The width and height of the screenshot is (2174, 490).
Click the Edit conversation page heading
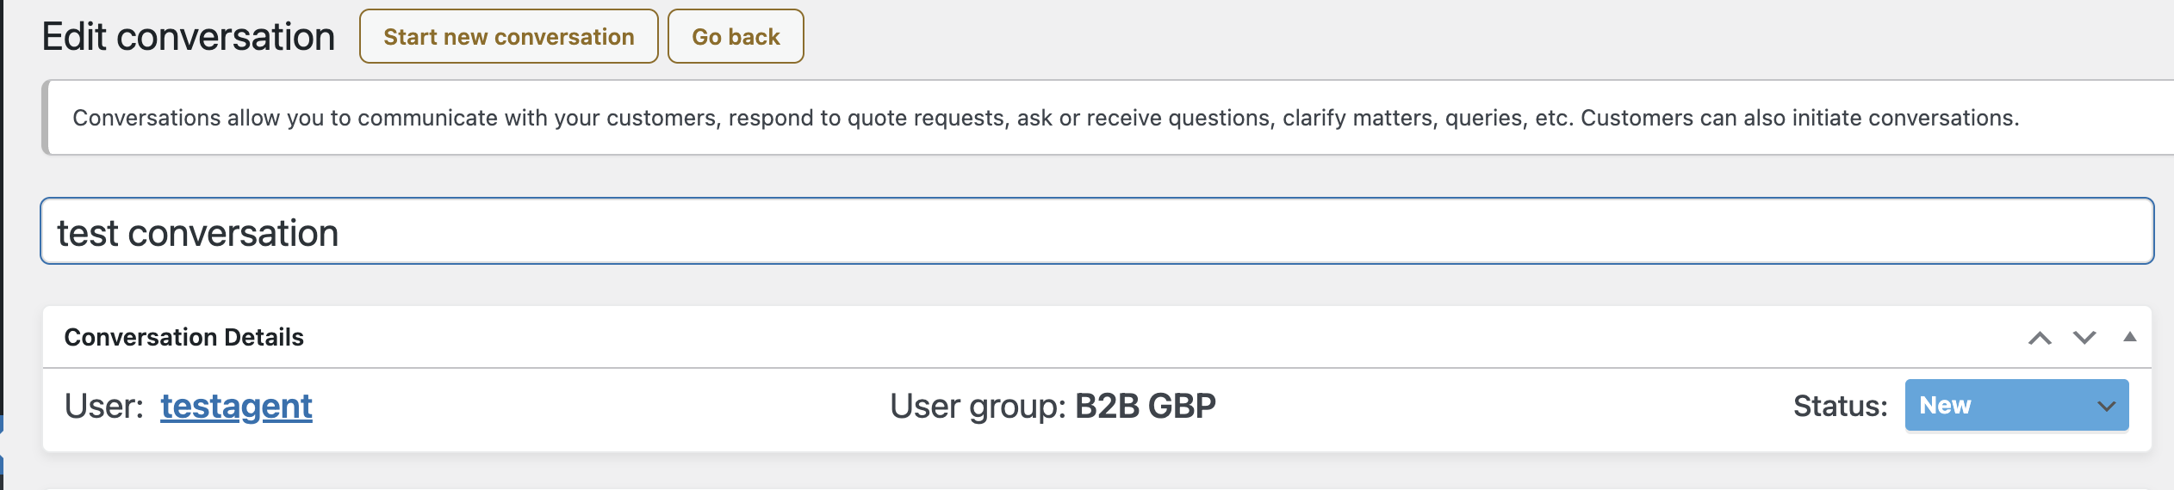coord(188,37)
